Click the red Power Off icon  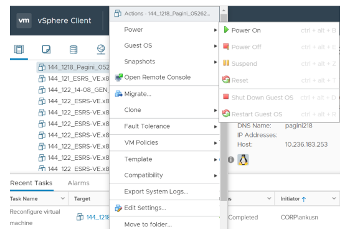226,47
